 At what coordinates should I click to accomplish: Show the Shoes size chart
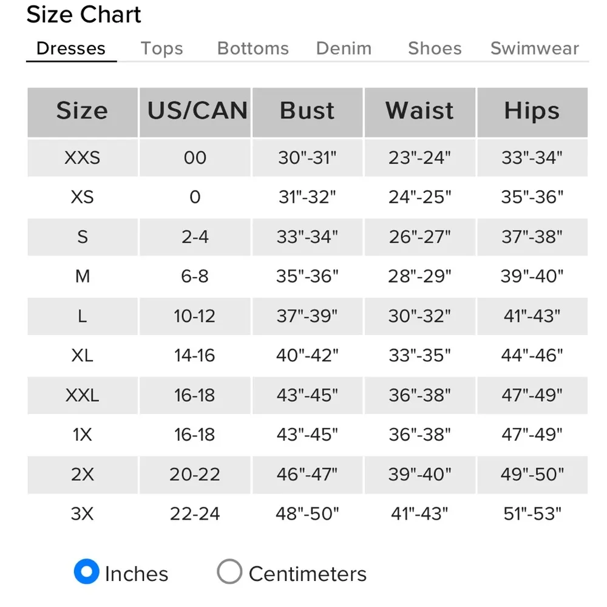[x=435, y=49]
